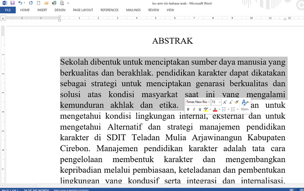Activate the Format Painter brush
Image resolution: width=304 pixels, height=191 pixels.
point(236,102)
